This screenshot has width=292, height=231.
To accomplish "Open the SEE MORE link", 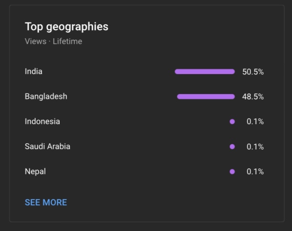I will point(46,202).
